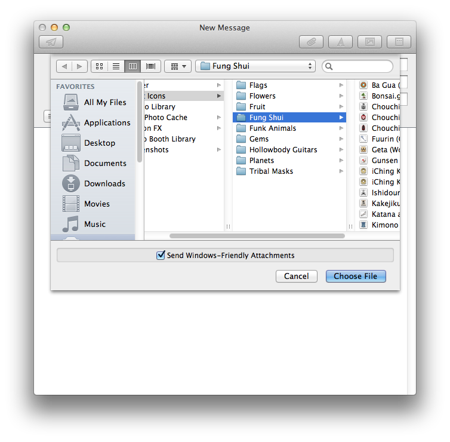Click the Cancel button
Image resolution: width=450 pixels, height=442 pixels.
pos(297,277)
